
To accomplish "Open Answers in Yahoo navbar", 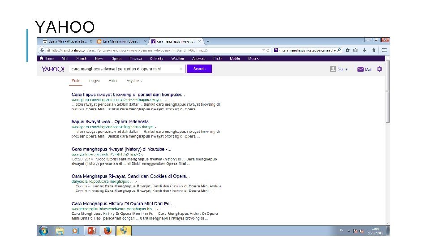I will pyautogui.click(x=198, y=58).
